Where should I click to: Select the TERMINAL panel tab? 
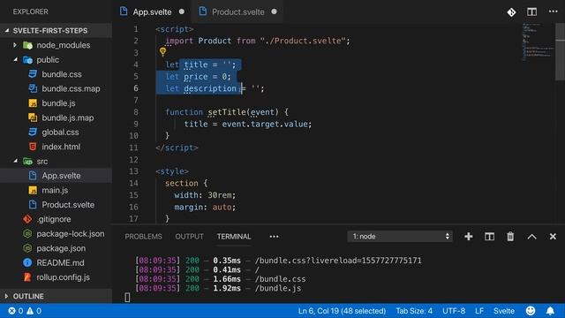[x=234, y=237]
